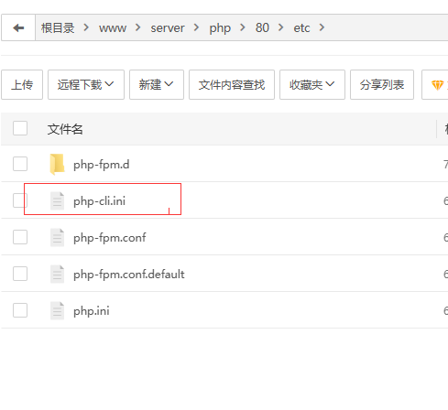The image size is (448, 410).
Task: Click the php-fpm.conf file icon
Action: [57, 238]
